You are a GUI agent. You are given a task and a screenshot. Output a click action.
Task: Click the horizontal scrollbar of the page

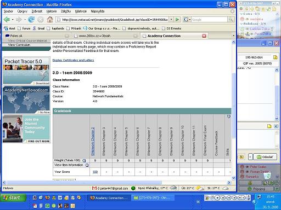pos(84,183)
